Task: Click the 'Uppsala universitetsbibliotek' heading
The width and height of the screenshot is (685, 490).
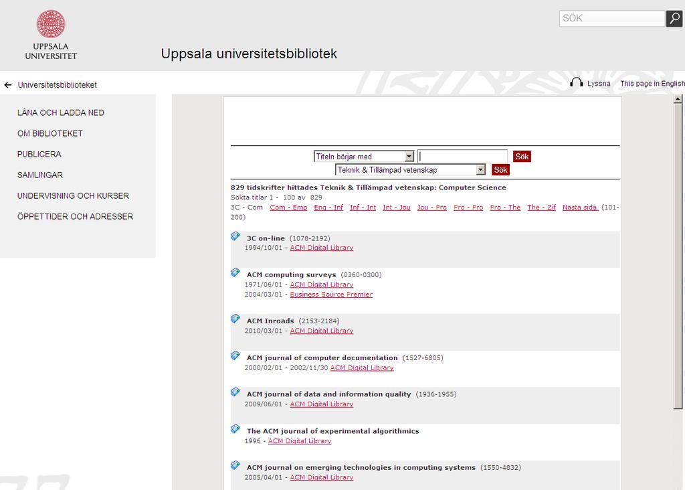Action: tap(249, 54)
